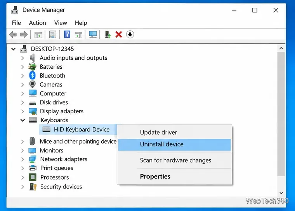This screenshot has width=295, height=211.
Task: Click the Scan for hardware changes monitor icon
Action: [93, 35]
